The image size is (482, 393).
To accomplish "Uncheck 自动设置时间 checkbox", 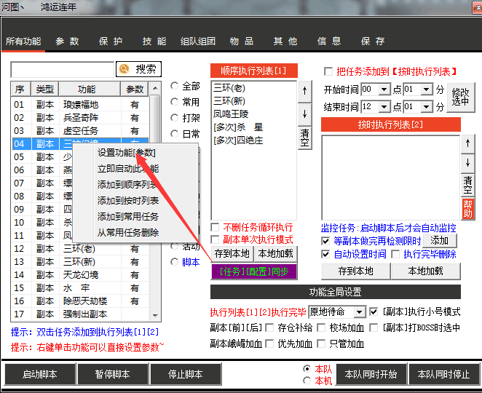I will tap(325, 254).
